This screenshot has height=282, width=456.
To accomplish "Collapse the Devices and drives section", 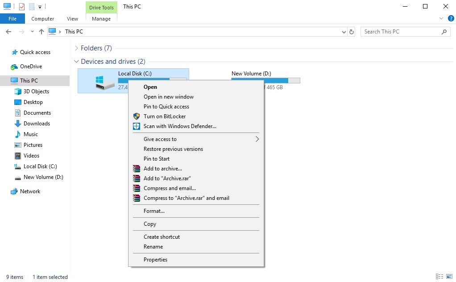I will click(x=76, y=62).
